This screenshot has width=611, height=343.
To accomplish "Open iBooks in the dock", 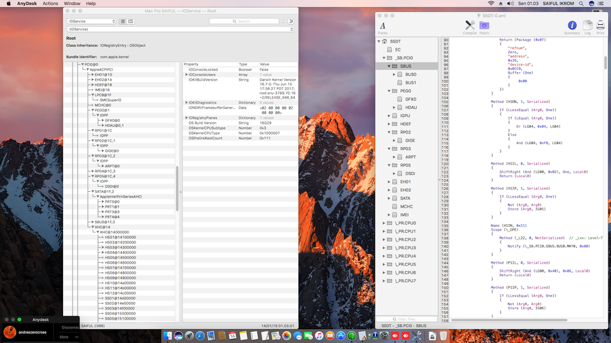I will point(330,336).
